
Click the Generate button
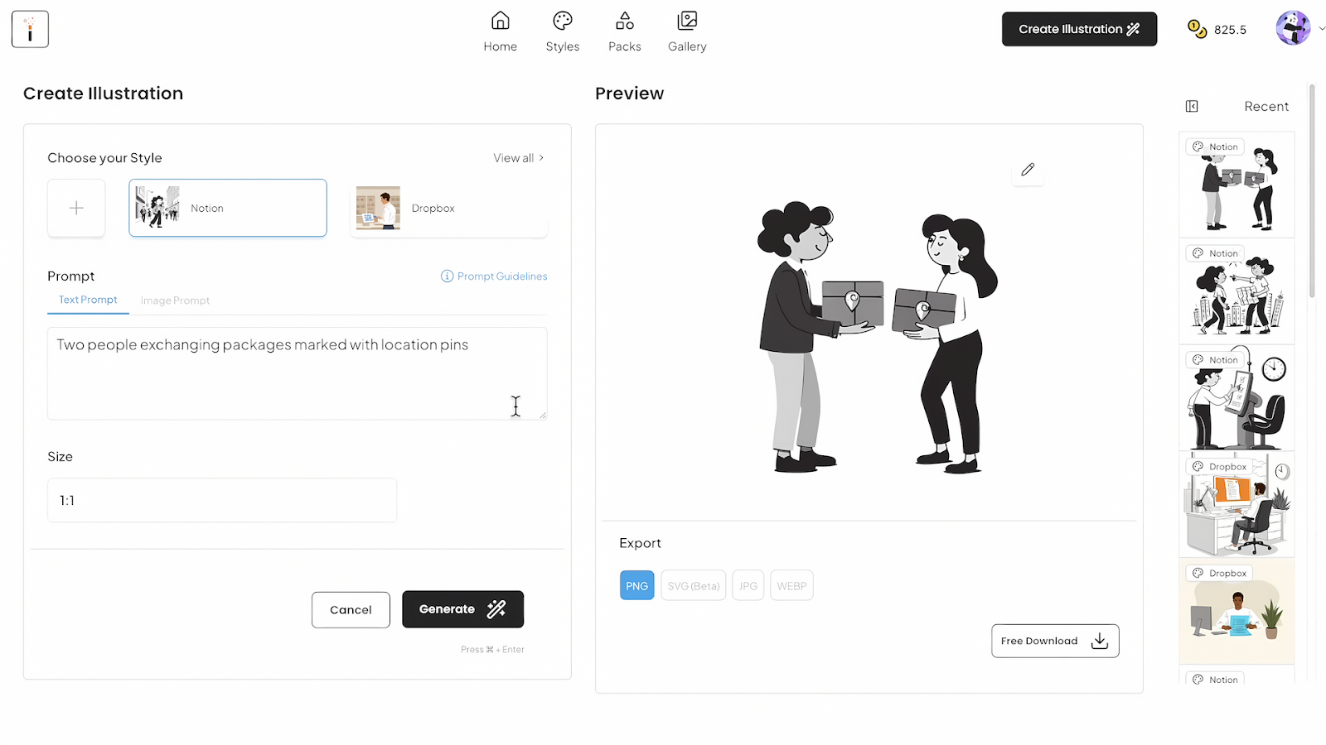pos(462,609)
